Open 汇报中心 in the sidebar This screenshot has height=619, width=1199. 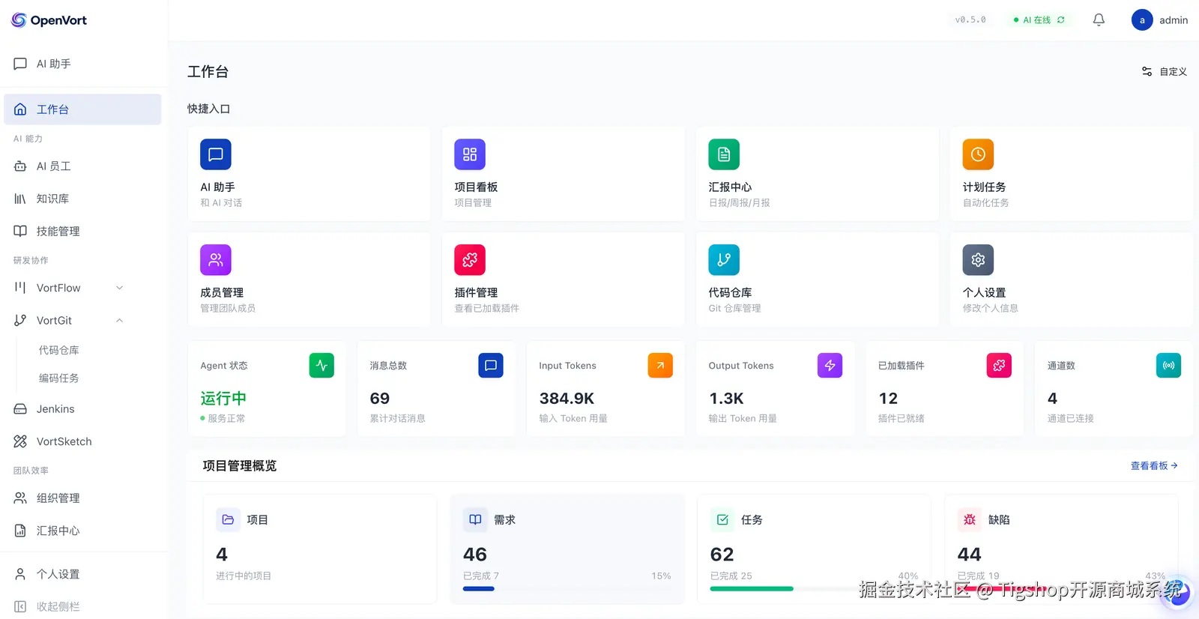[82, 531]
